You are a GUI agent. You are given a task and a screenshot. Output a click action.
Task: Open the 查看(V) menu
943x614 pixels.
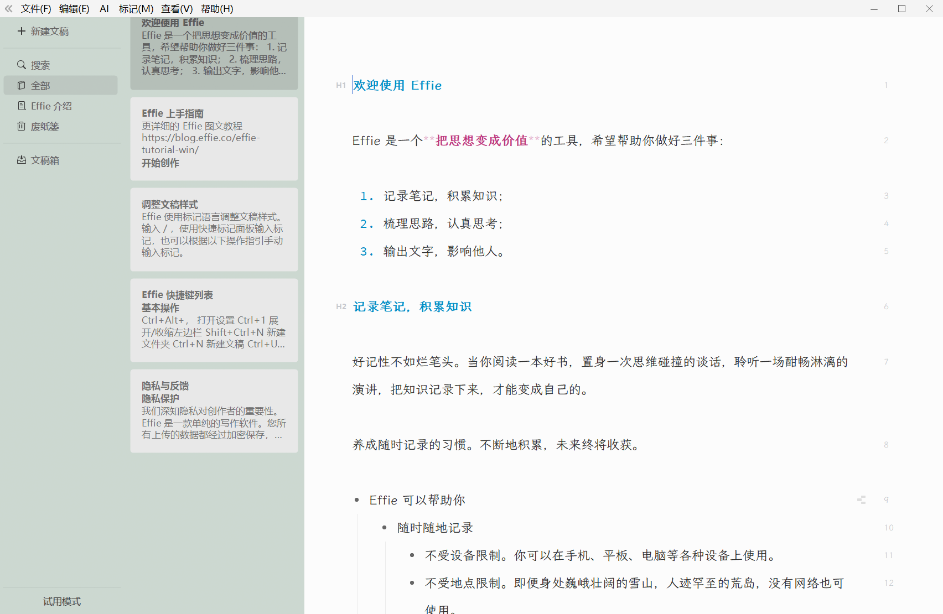[x=177, y=9]
